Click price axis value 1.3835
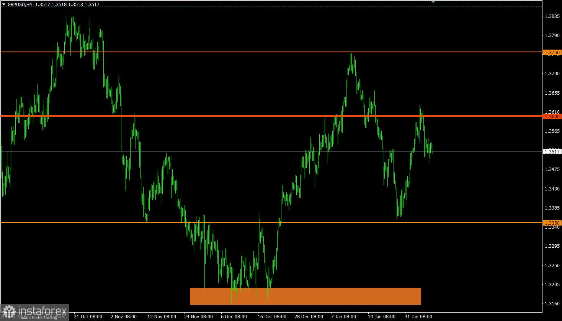 pos(552,16)
